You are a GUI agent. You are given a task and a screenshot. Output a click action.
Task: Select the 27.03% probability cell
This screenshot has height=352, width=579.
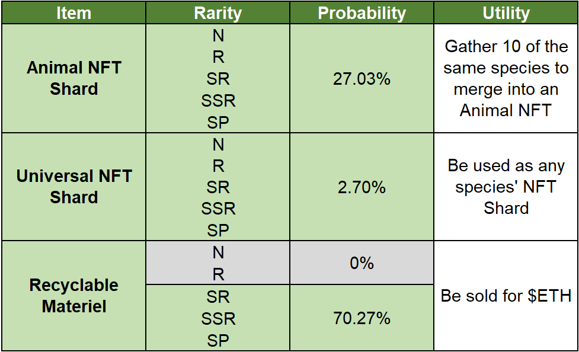pyautogui.click(x=362, y=79)
